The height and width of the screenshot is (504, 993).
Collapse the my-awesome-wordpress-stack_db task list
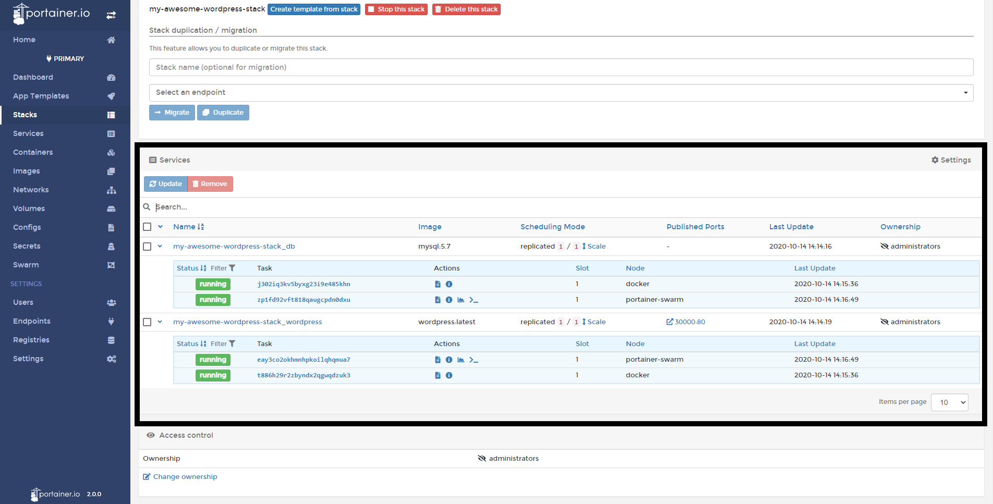click(x=160, y=246)
